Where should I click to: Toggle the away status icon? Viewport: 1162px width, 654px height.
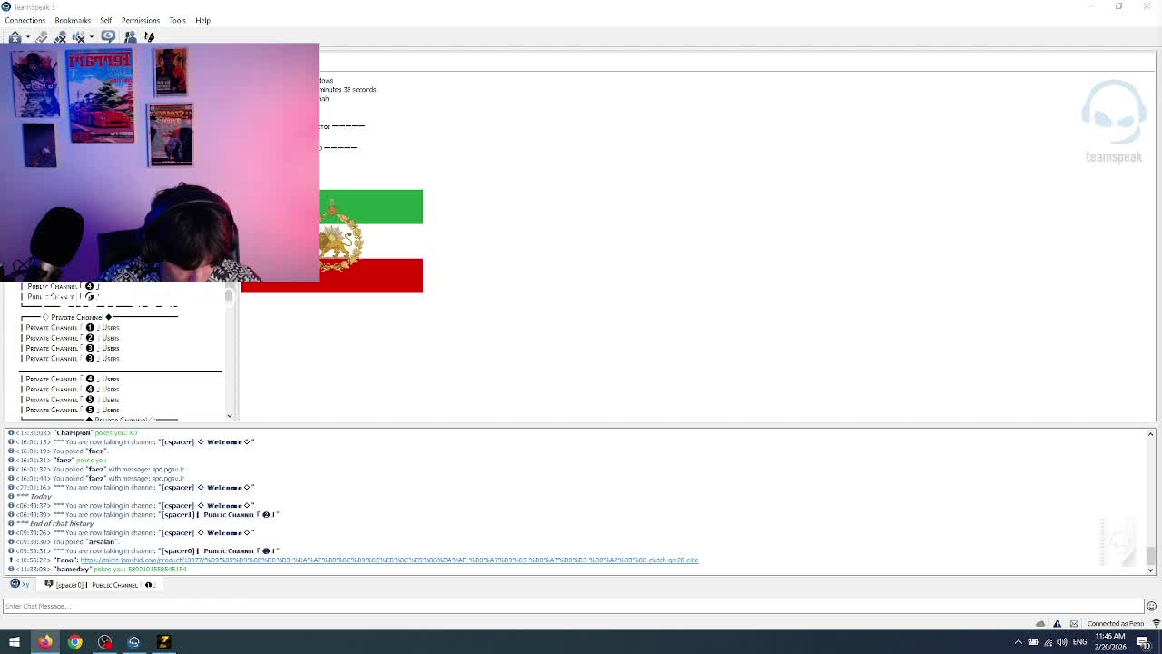[x=108, y=36]
